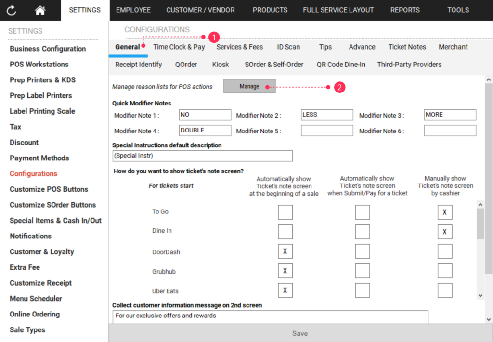Open the Ticket Notes tab

click(x=407, y=47)
